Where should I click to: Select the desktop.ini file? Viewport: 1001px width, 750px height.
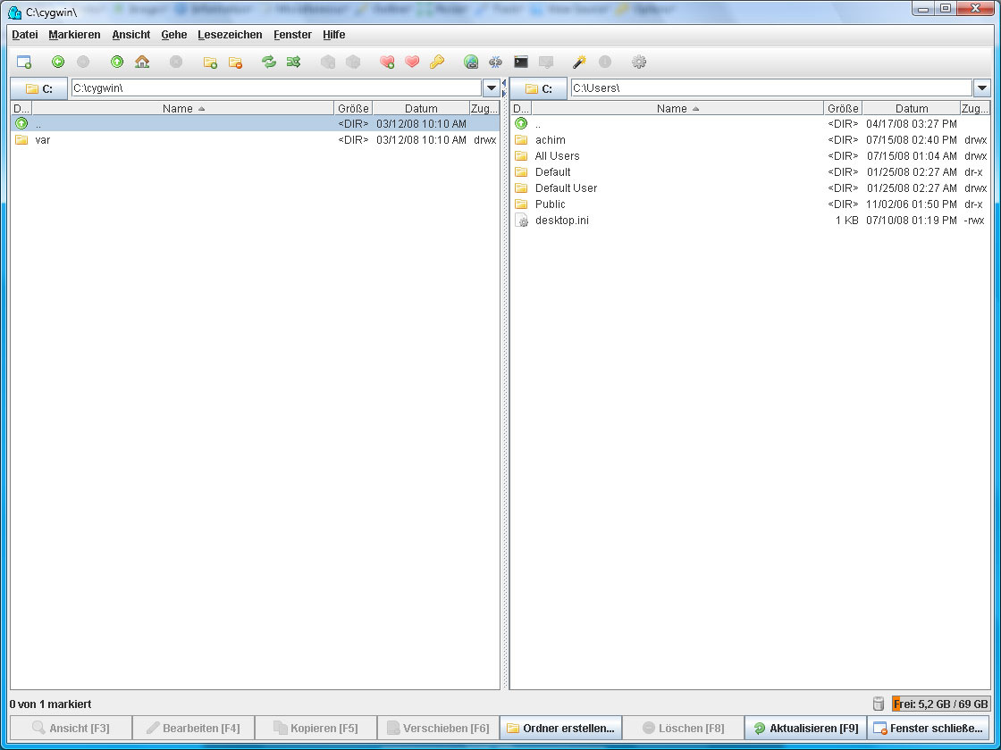[750, 220]
